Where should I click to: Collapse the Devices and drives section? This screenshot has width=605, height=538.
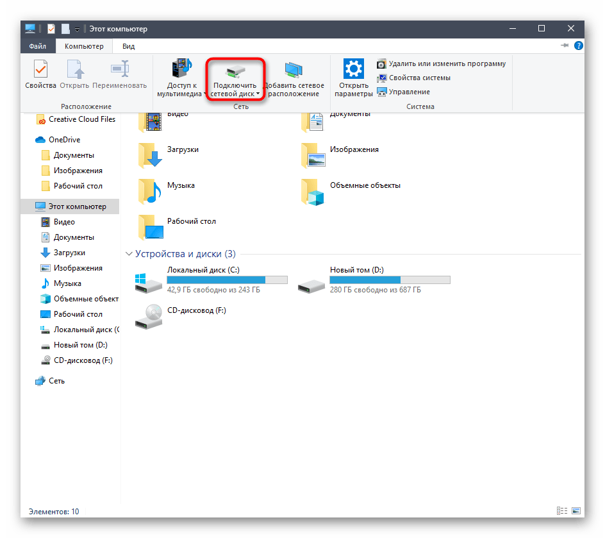pyautogui.click(x=130, y=254)
